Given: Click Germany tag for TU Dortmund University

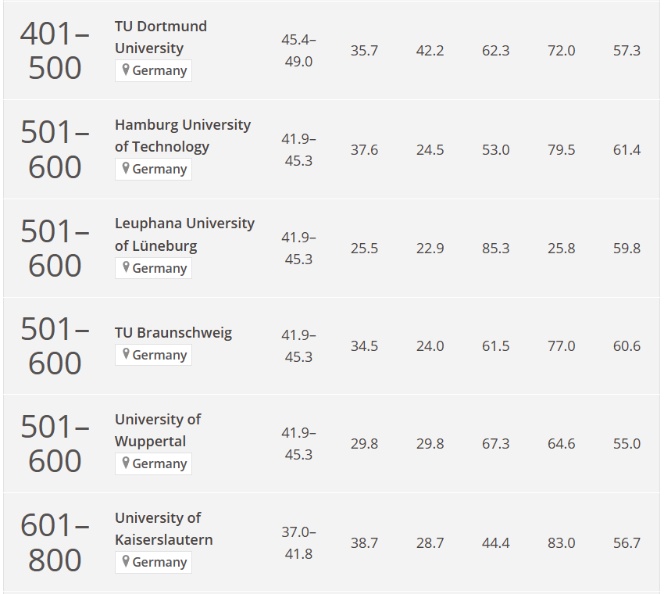Looking at the screenshot, I should click(x=153, y=71).
